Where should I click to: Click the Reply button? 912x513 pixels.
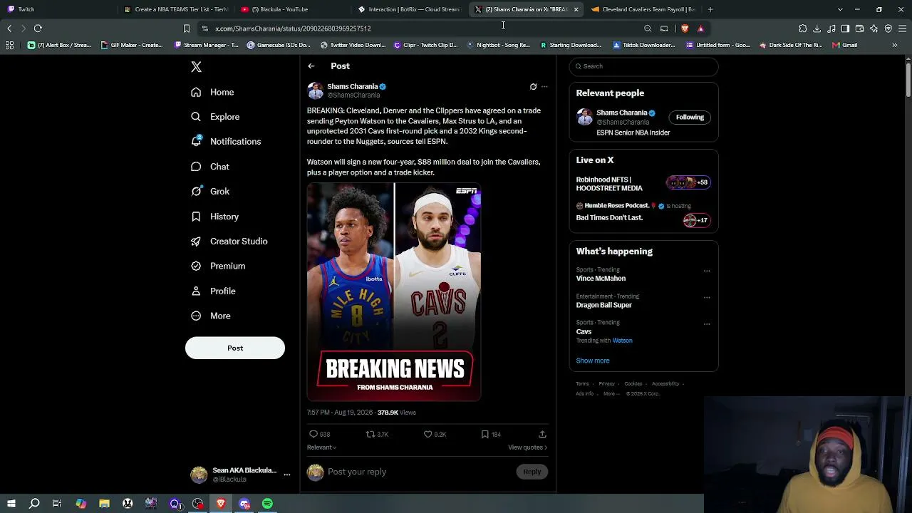pyautogui.click(x=532, y=472)
